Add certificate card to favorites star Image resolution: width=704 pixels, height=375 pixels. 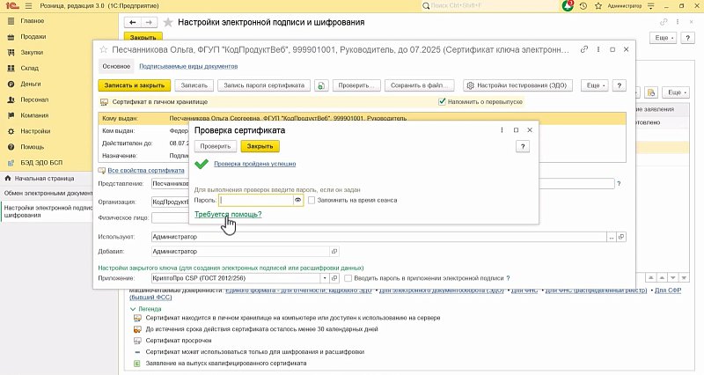click(x=104, y=49)
